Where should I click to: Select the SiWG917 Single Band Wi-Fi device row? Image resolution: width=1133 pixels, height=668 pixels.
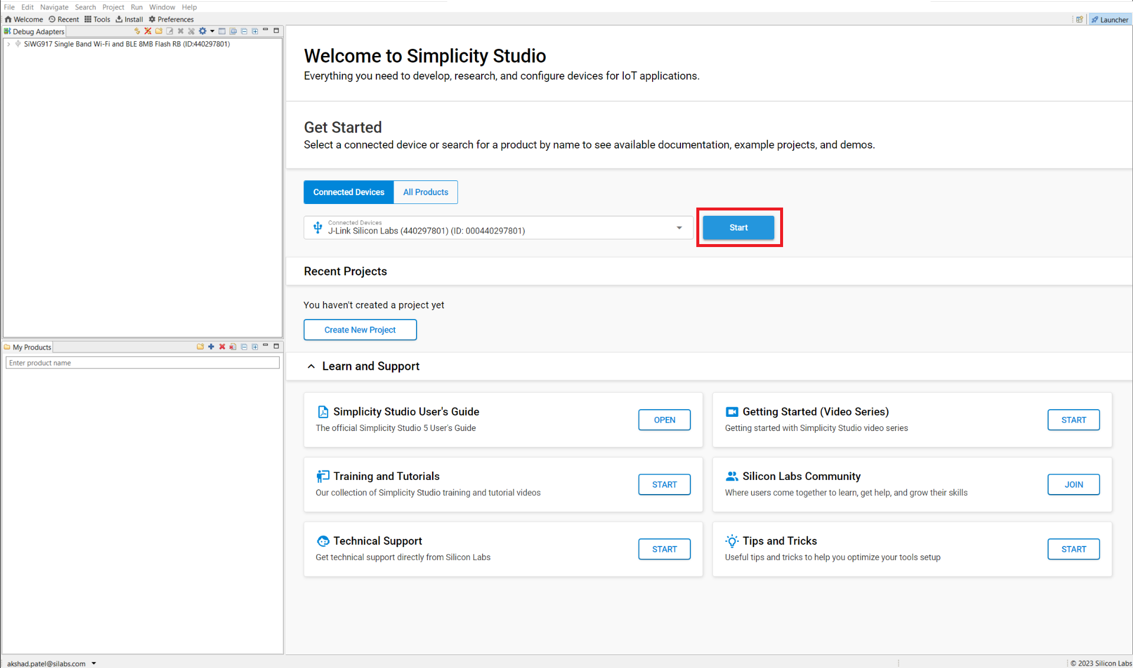click(126, 44)
